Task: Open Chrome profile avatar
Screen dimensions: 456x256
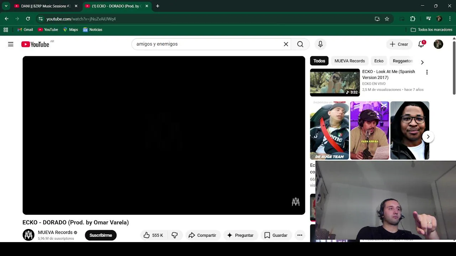Action: tap(439, 19)
